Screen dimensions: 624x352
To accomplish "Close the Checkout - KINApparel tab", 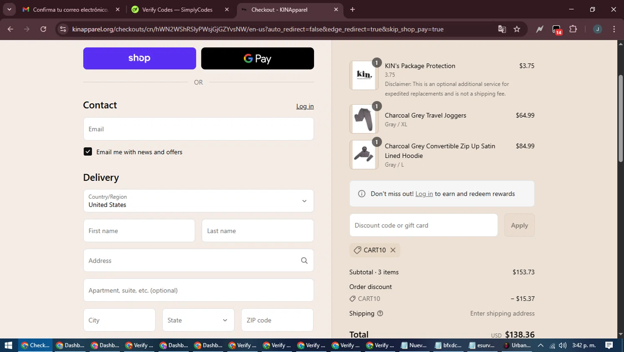I will pos(336,10).
